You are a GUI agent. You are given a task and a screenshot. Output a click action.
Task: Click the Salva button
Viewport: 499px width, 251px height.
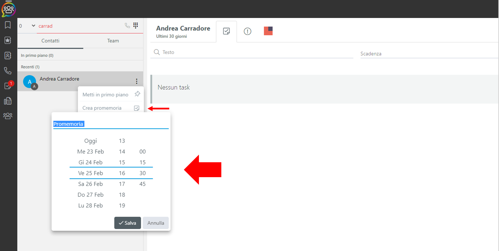[128, 223]
